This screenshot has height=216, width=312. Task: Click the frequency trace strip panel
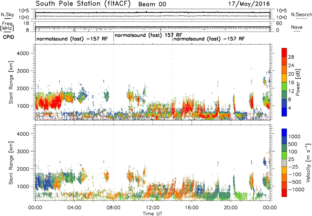[x=152, y=27]
